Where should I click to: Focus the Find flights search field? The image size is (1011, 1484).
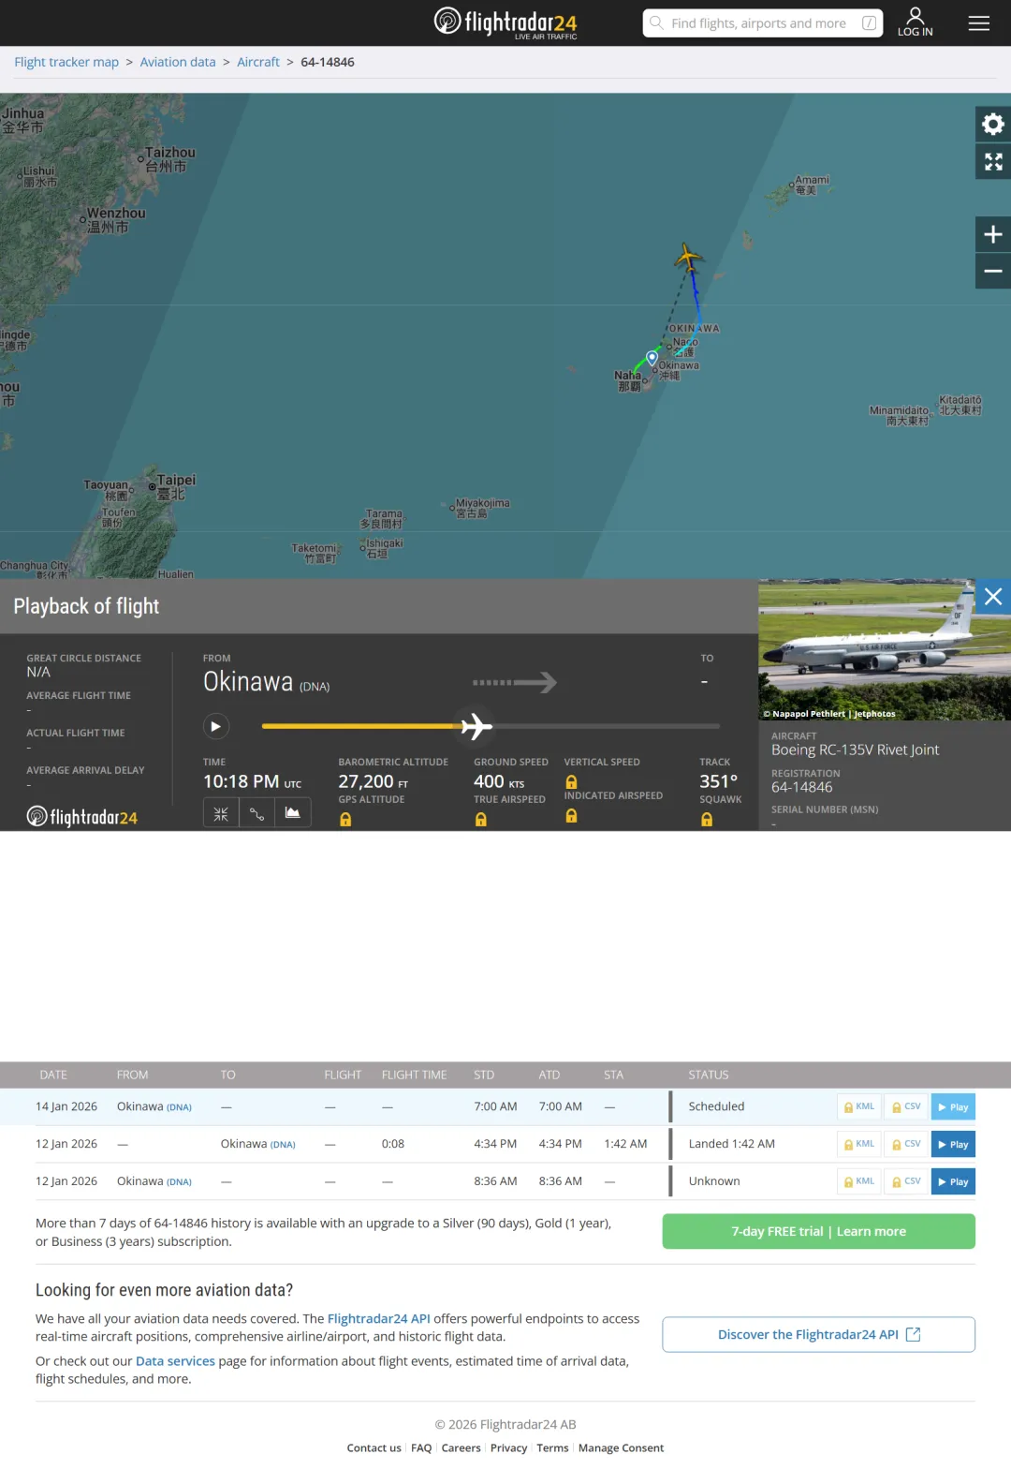[x=763, y=23]
